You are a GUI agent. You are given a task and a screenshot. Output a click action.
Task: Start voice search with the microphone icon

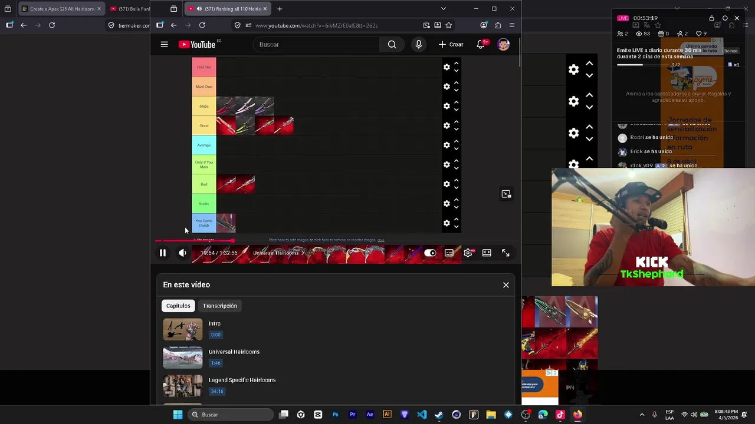tap(419, 44)
